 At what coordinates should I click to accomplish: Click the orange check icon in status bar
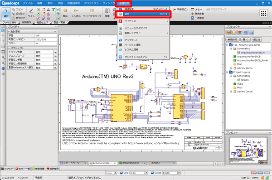point(262,178)
